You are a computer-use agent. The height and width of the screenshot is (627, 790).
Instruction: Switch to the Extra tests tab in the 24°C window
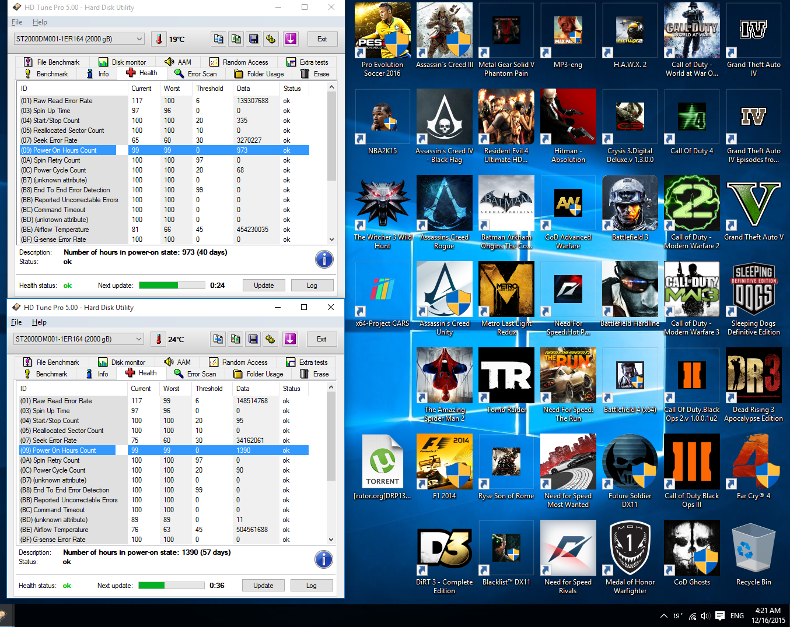(307, 362)
